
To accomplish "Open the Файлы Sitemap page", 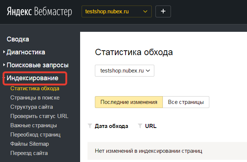I will click(30, 144).
